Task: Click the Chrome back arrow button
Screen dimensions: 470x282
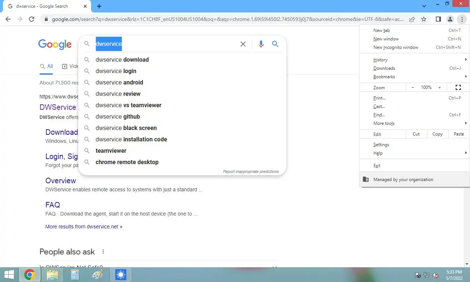Action: pos(8,19)
